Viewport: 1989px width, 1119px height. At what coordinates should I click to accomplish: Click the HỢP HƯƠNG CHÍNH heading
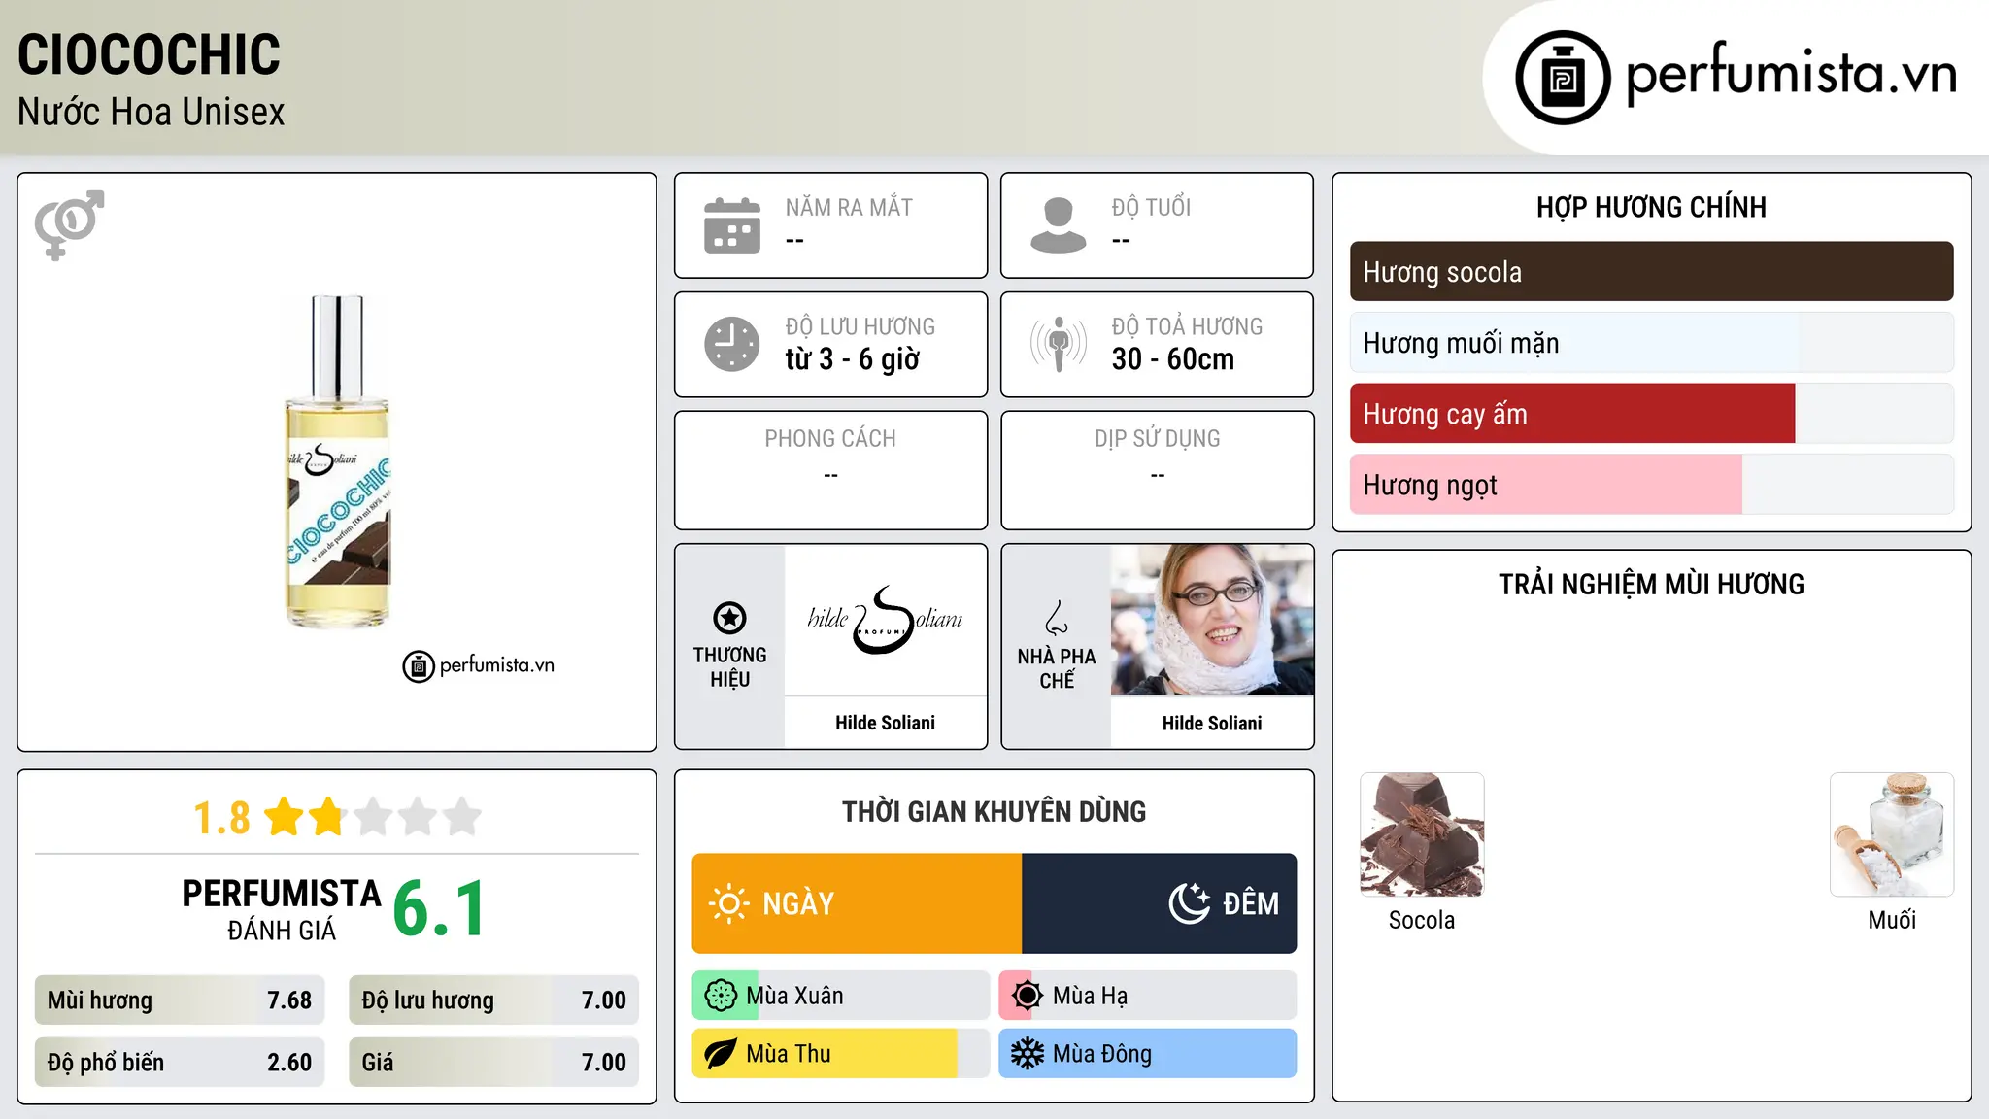click(1651, 207)
